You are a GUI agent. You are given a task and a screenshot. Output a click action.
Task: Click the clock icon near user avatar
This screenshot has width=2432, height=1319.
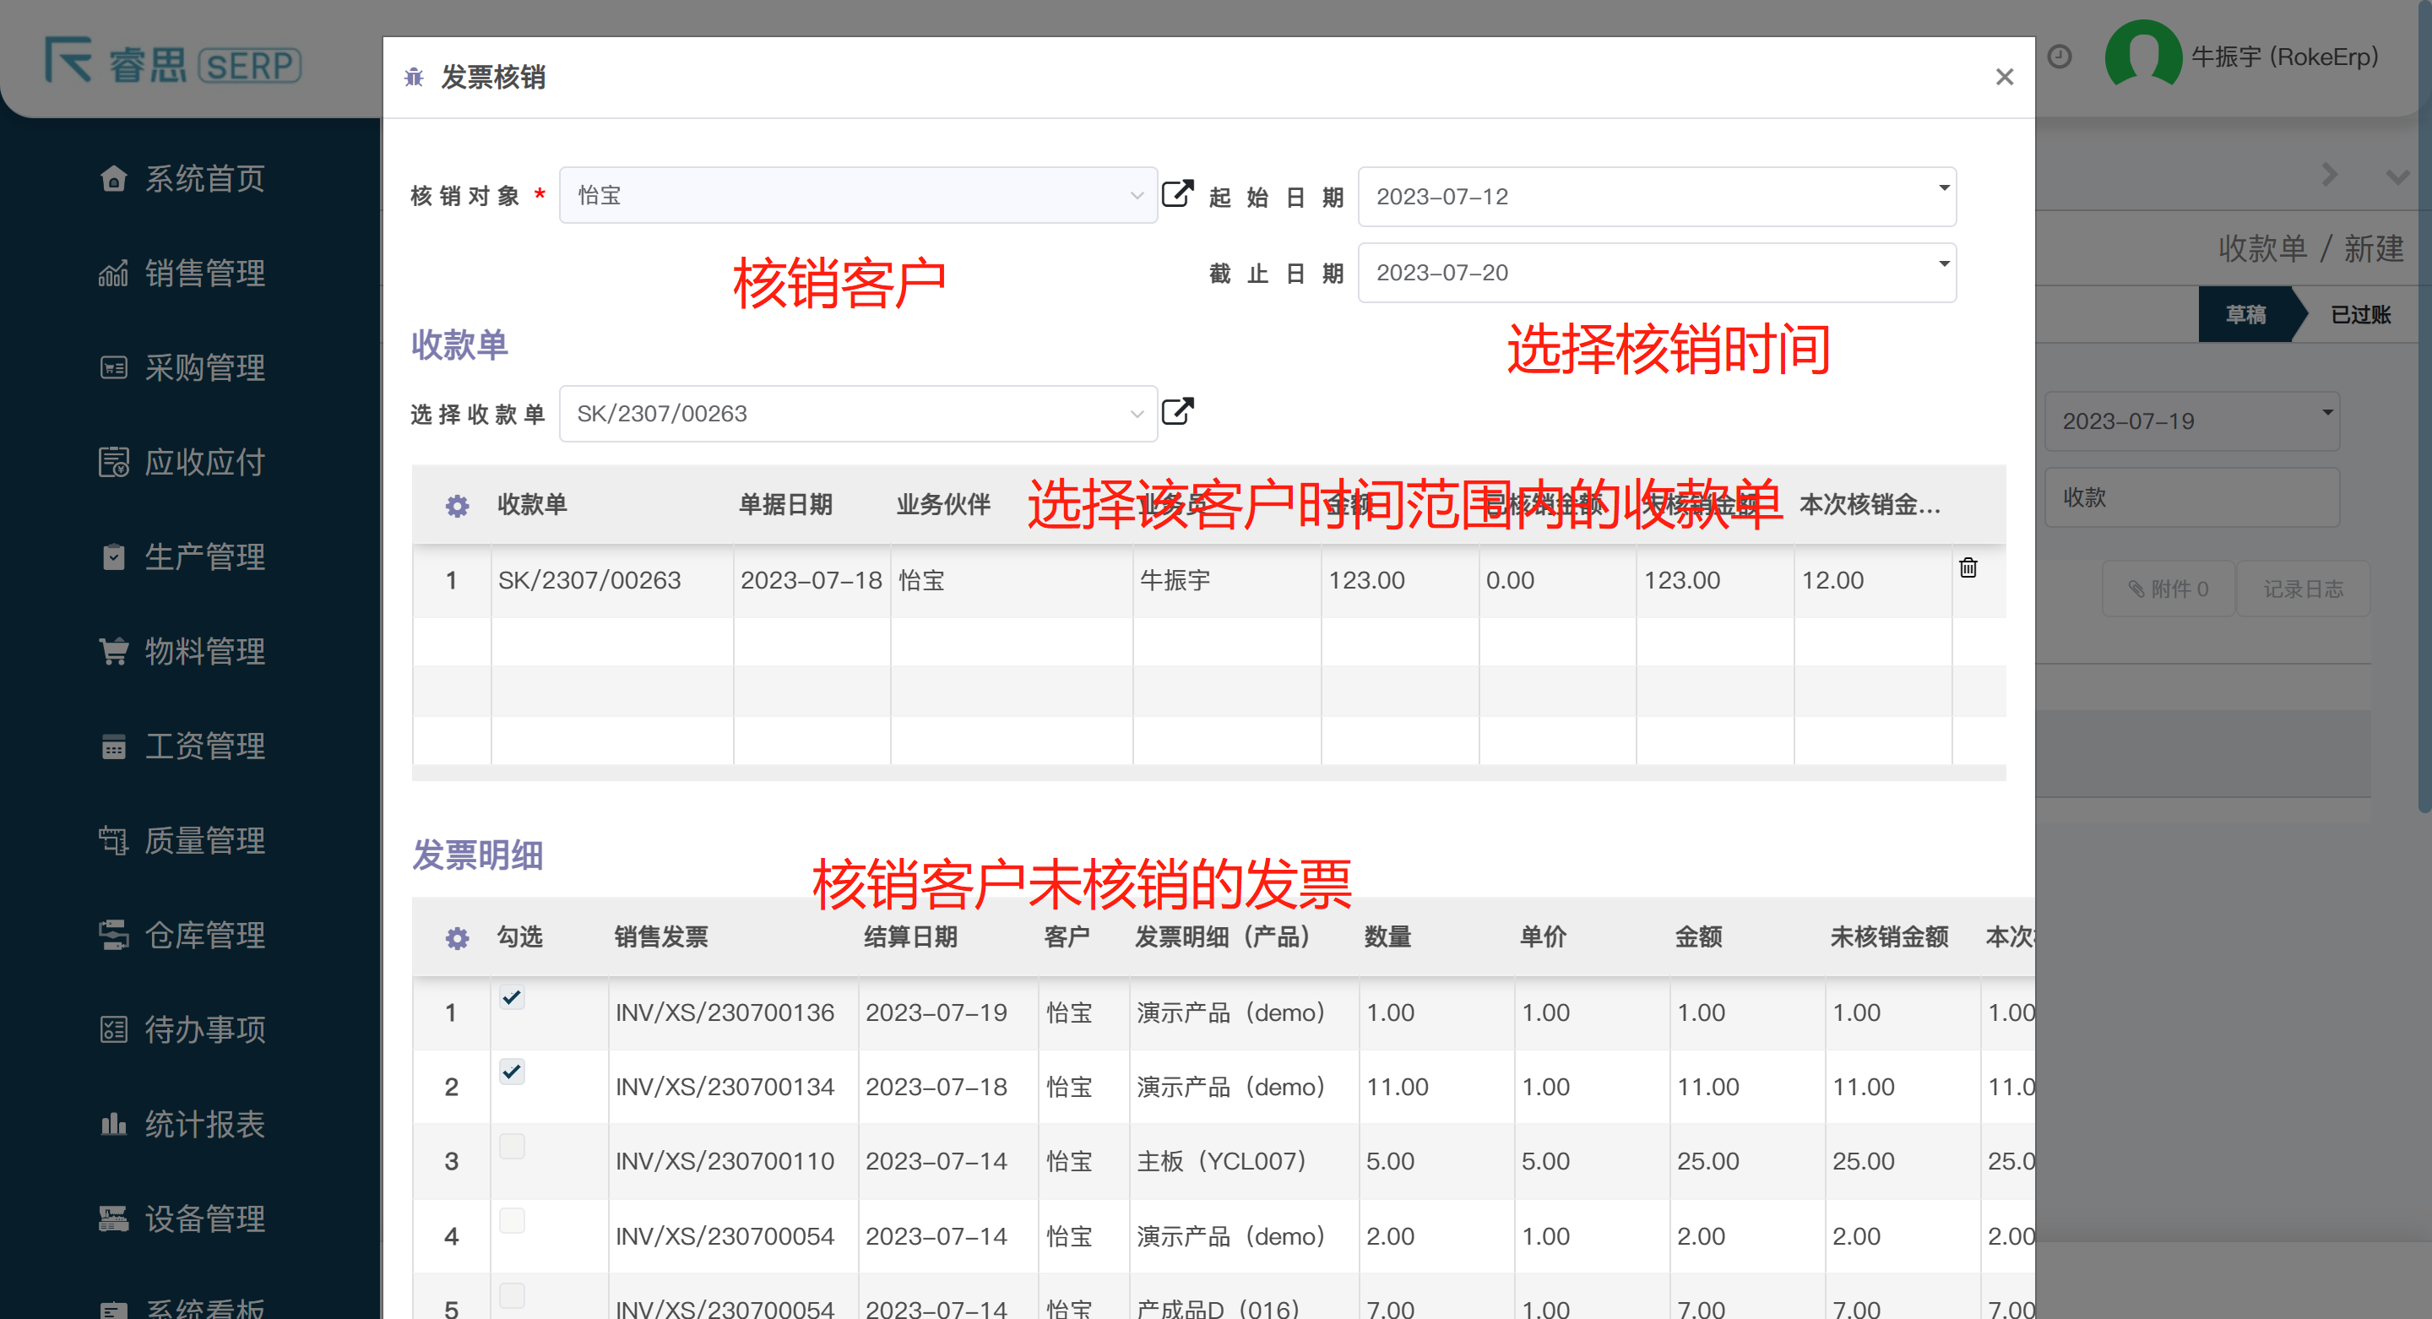click(2059, 57)
